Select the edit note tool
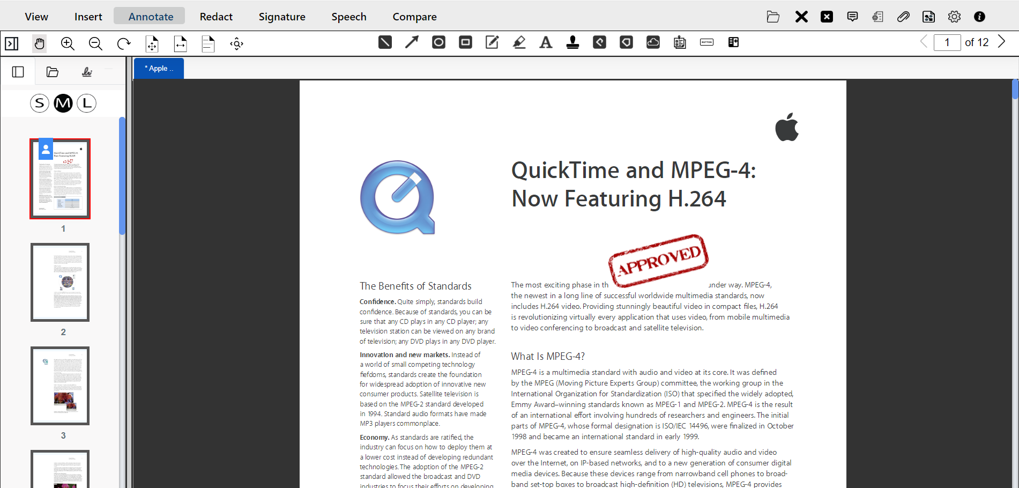This screenshot has height=488, width=1019. pyautogui.click(x=492, y=42)
